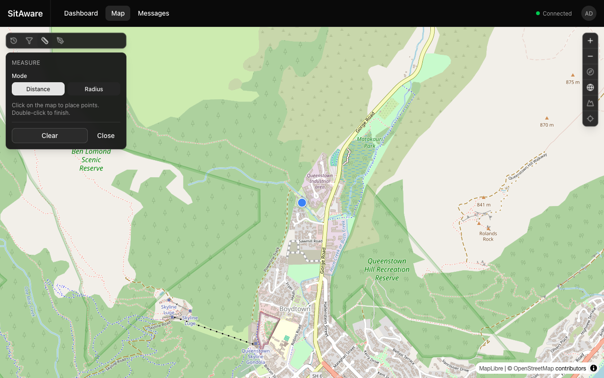This screenshot has height=378, width=604.
Task: Collapse the map attribution info
Action: tap(594, 368)
